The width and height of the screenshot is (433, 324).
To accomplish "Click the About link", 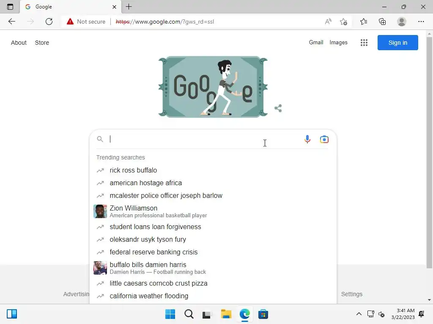I will coord(19,43).
